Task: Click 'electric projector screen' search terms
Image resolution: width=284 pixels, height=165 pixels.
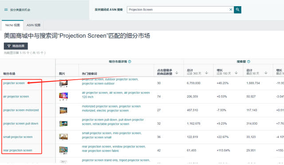Action: point(113,111)
